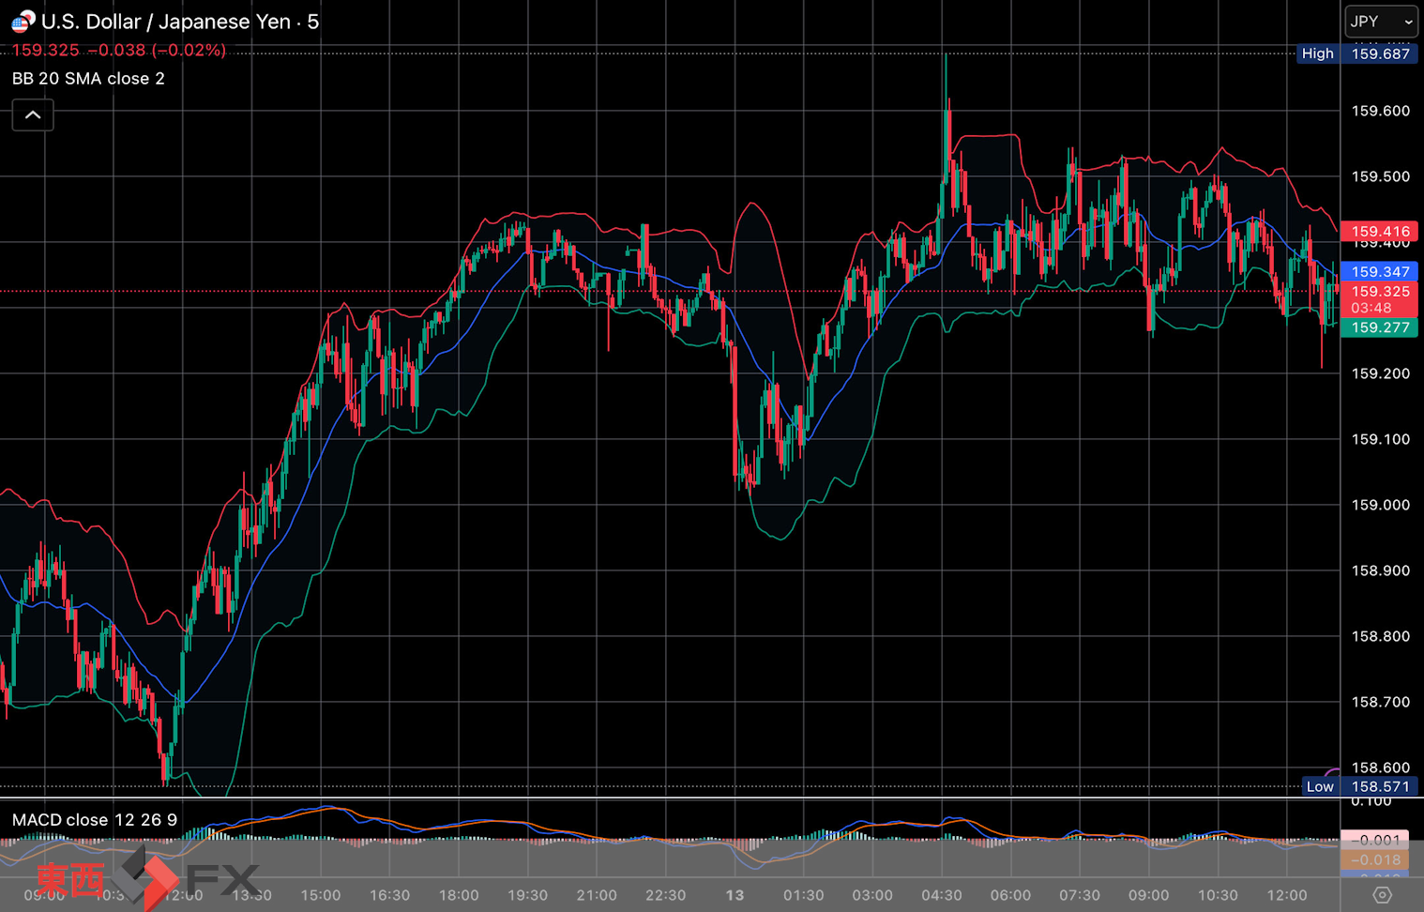The width and height of the screenshot is (1424, 912).
Task: Select the green 159.277 lower band label
Action: click(1379, 327)
